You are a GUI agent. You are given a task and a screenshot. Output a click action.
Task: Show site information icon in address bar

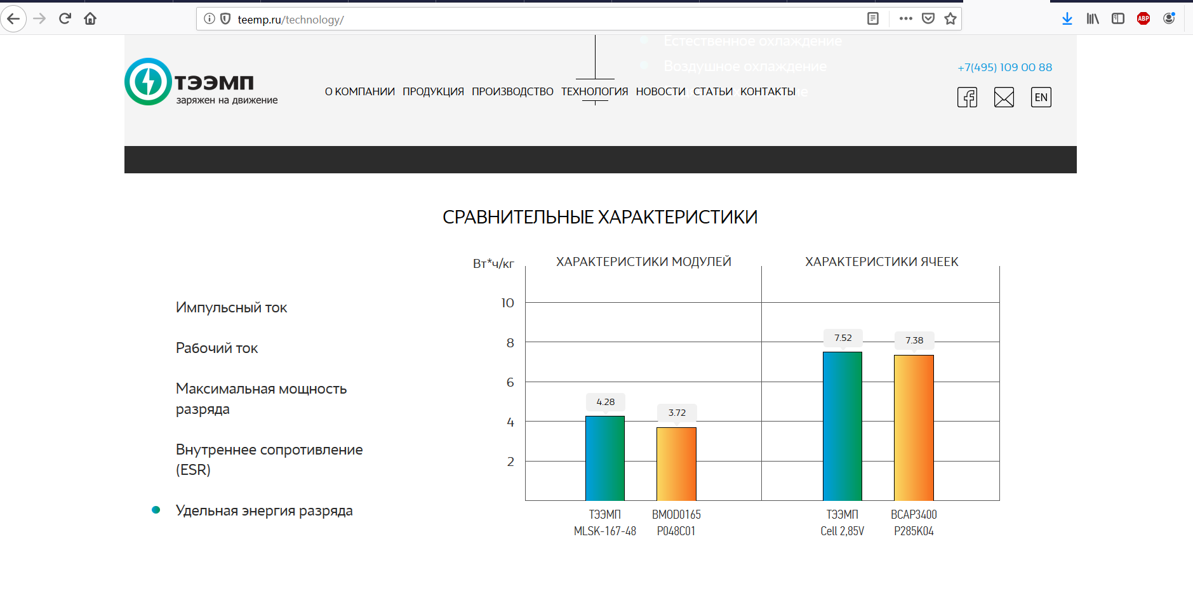tap(209, 19)
